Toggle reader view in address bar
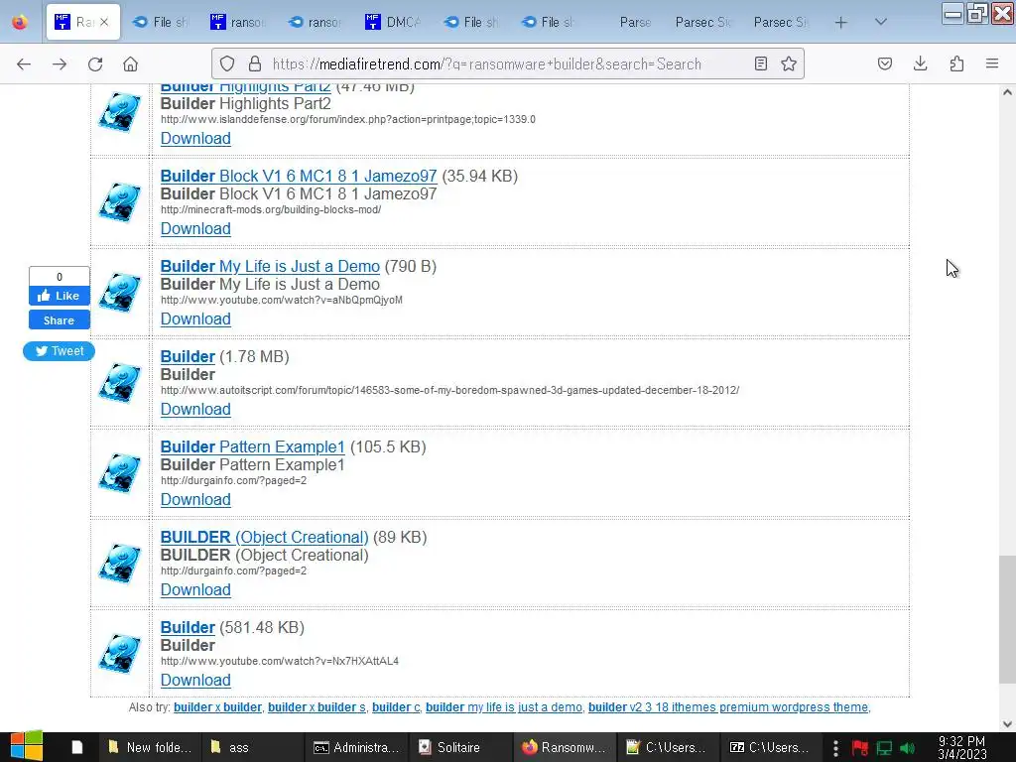Image resolution: width=1016 pixels, height=762 pixels. (x=761, y=63)
